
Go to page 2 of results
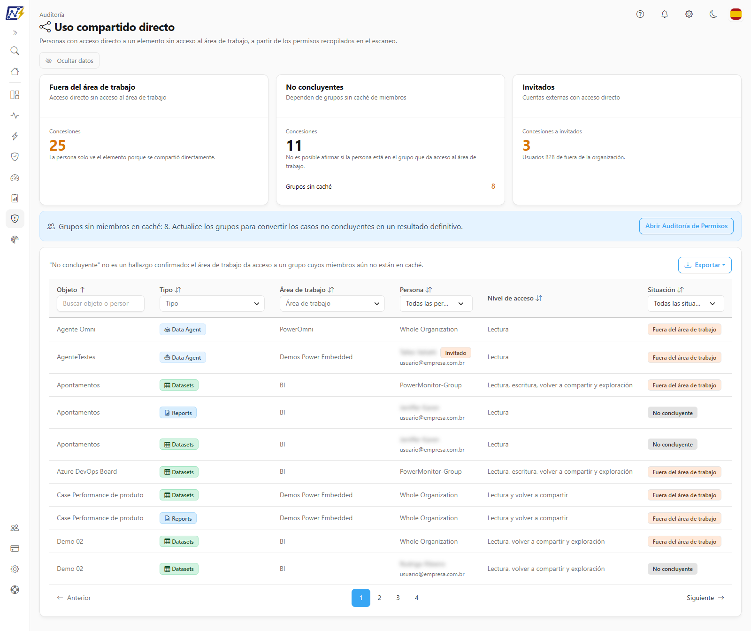(x=379, y=598)
